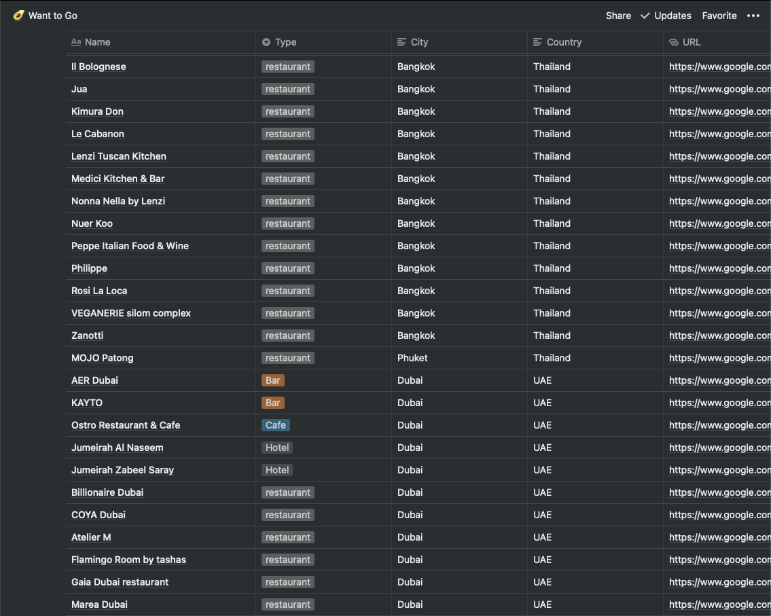Open the AER Dubai entry
This screenshot has height=616, width=771.
point(94,380)
